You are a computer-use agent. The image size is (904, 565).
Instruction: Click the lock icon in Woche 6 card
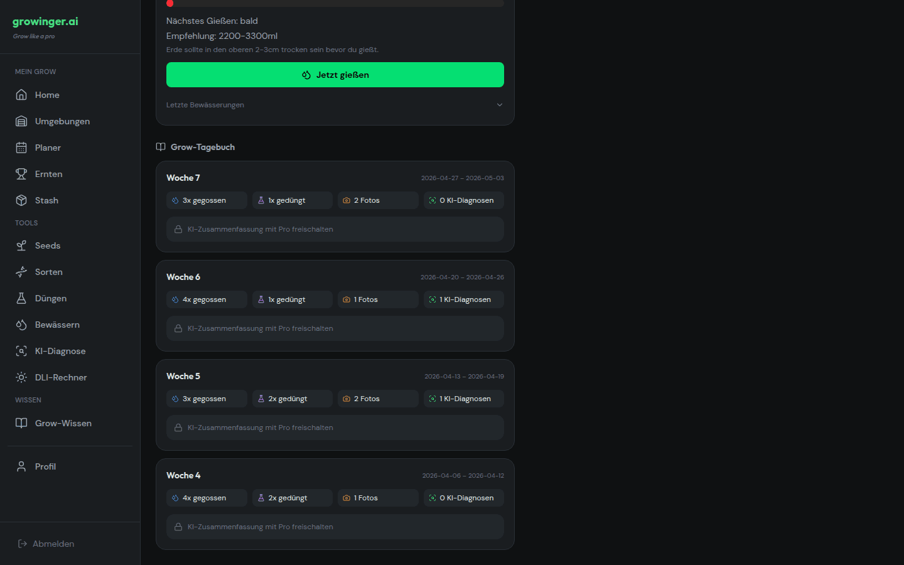click(178, 328)
